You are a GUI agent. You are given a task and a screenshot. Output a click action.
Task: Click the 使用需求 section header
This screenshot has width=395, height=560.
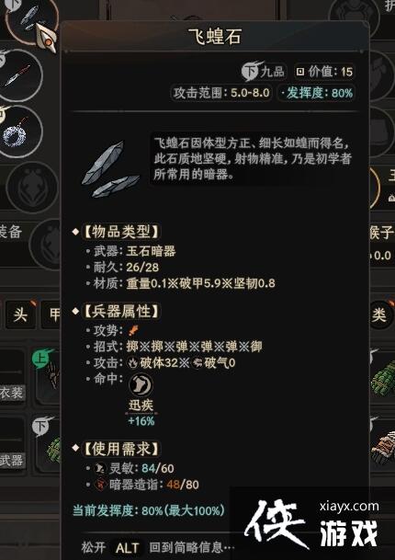click(x=121, y=449)
